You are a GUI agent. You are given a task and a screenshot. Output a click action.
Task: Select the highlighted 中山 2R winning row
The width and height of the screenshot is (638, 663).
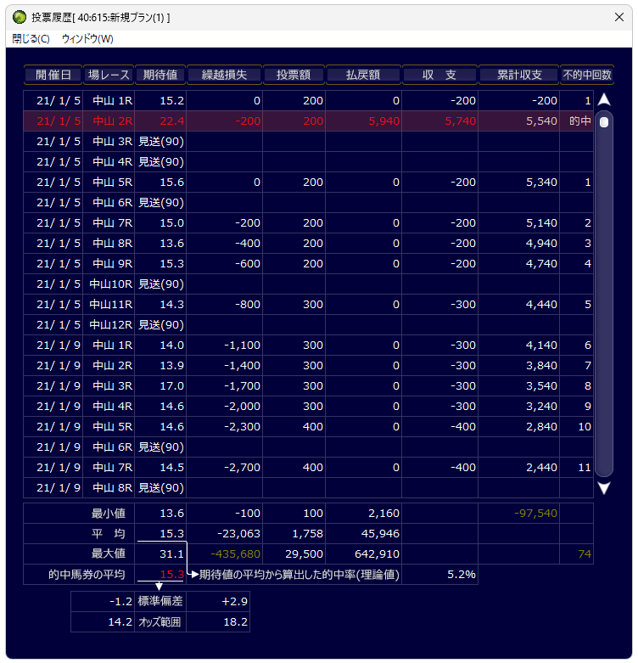point(309,121)
